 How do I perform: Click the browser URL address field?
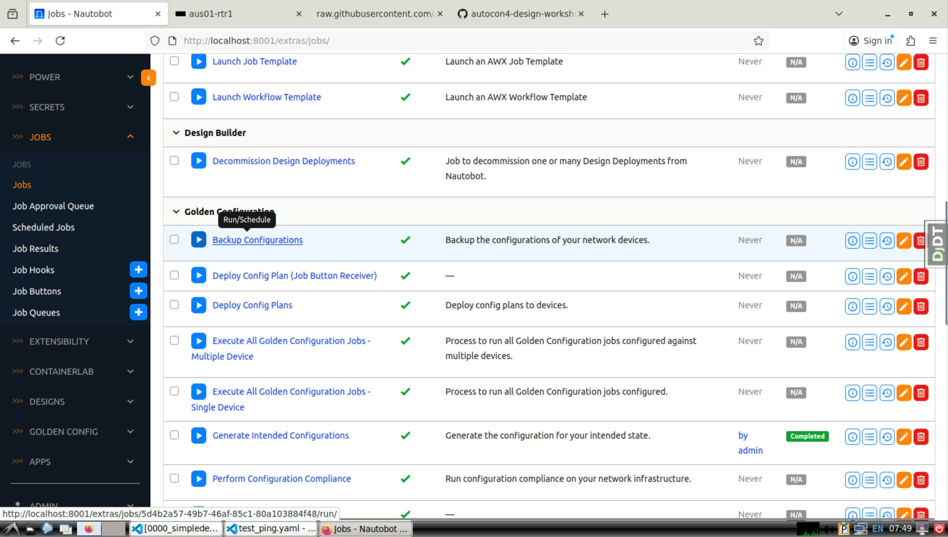tap(443, 40)
